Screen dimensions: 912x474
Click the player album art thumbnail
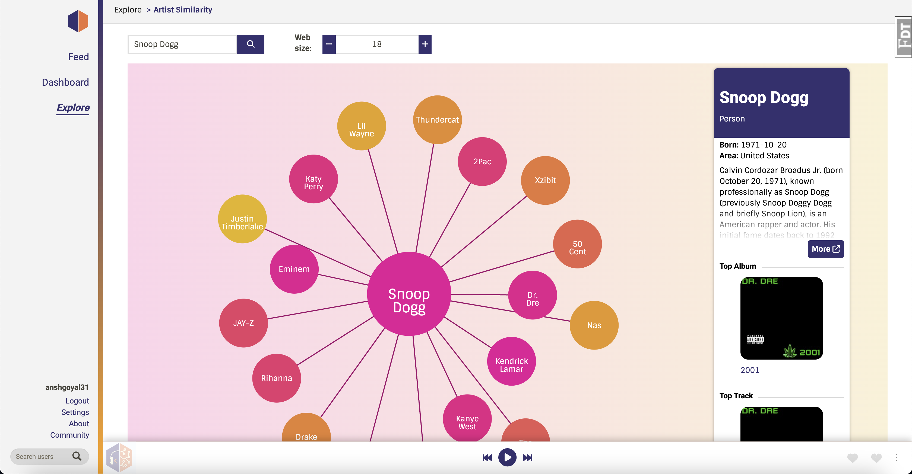tap(119, 457)
